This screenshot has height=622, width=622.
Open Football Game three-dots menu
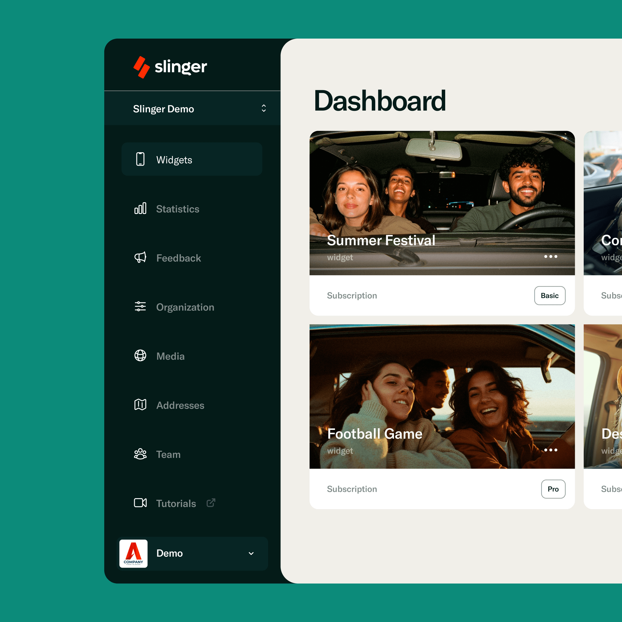[551, 450]
